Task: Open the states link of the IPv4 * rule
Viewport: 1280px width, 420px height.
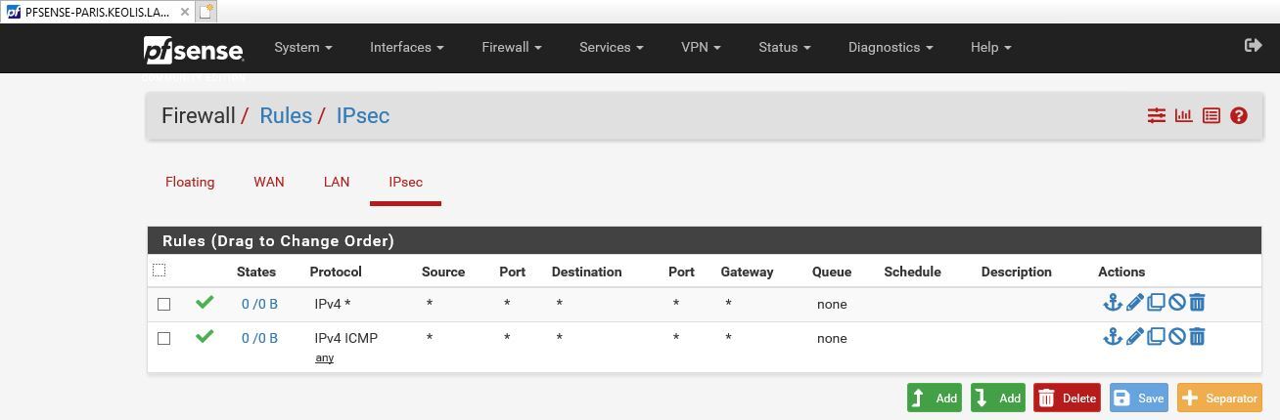Action: click(x=259, y=304)
